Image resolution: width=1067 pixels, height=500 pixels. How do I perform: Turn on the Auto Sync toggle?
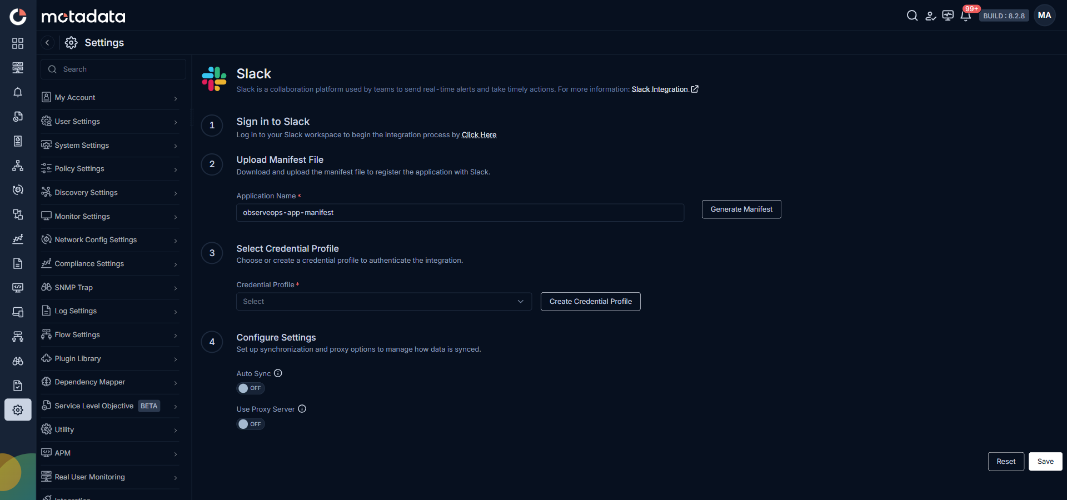251,388
